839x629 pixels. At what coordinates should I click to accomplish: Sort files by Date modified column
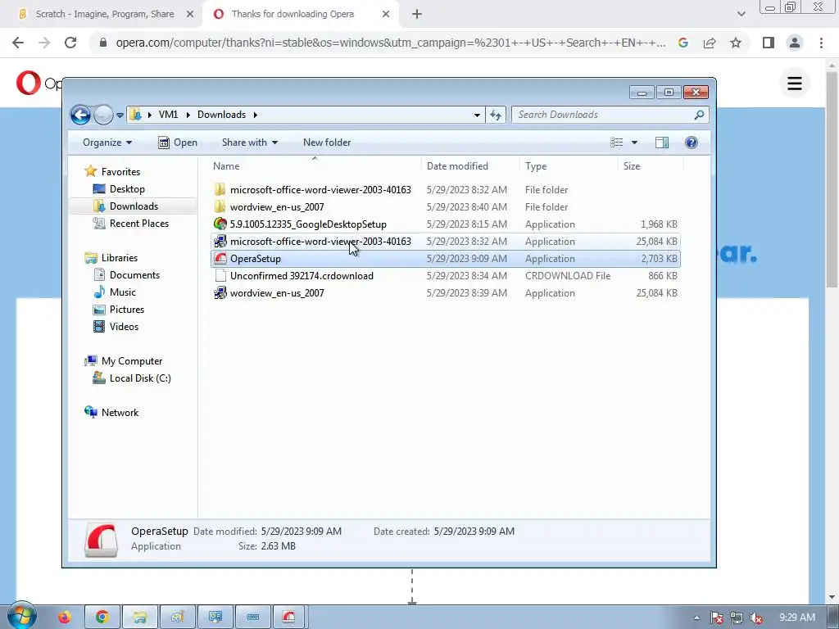(470, 165)
